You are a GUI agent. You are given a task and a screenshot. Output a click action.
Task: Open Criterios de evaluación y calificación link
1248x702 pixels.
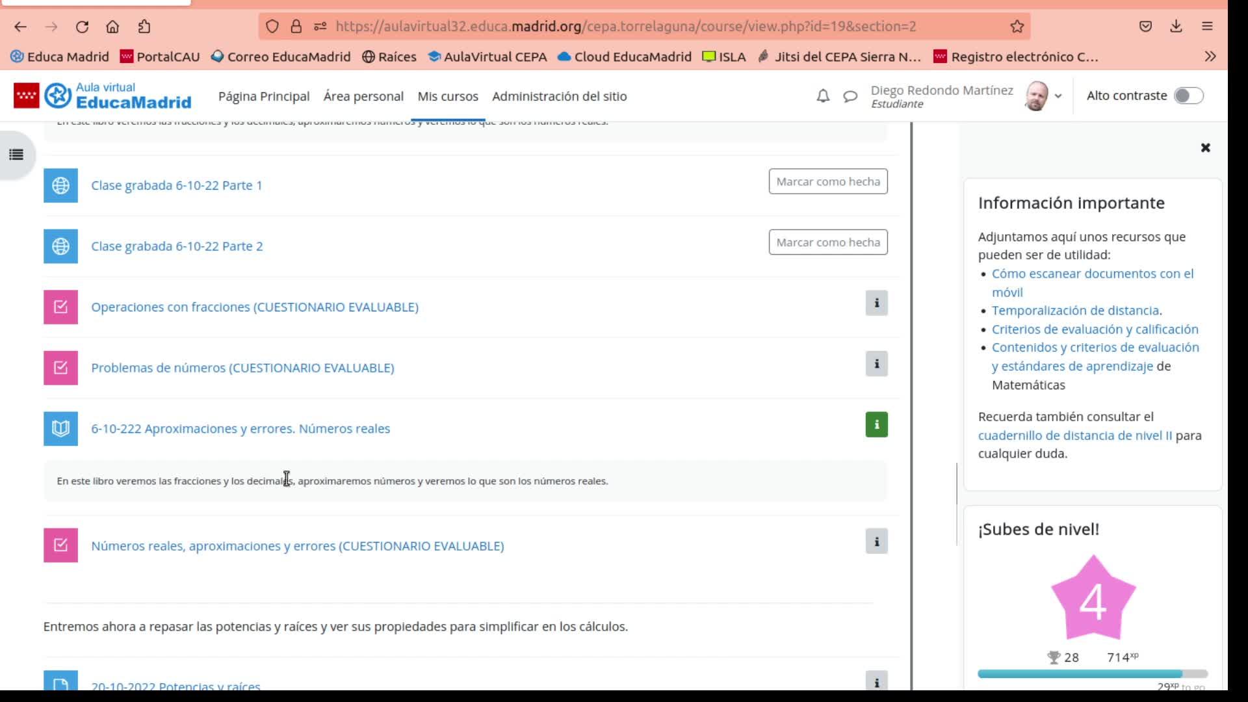click(1095, 329)
